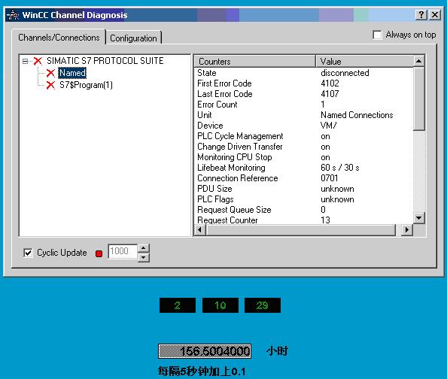Click the Counters column header
447x379 pixels.
(x=255, y=61)
